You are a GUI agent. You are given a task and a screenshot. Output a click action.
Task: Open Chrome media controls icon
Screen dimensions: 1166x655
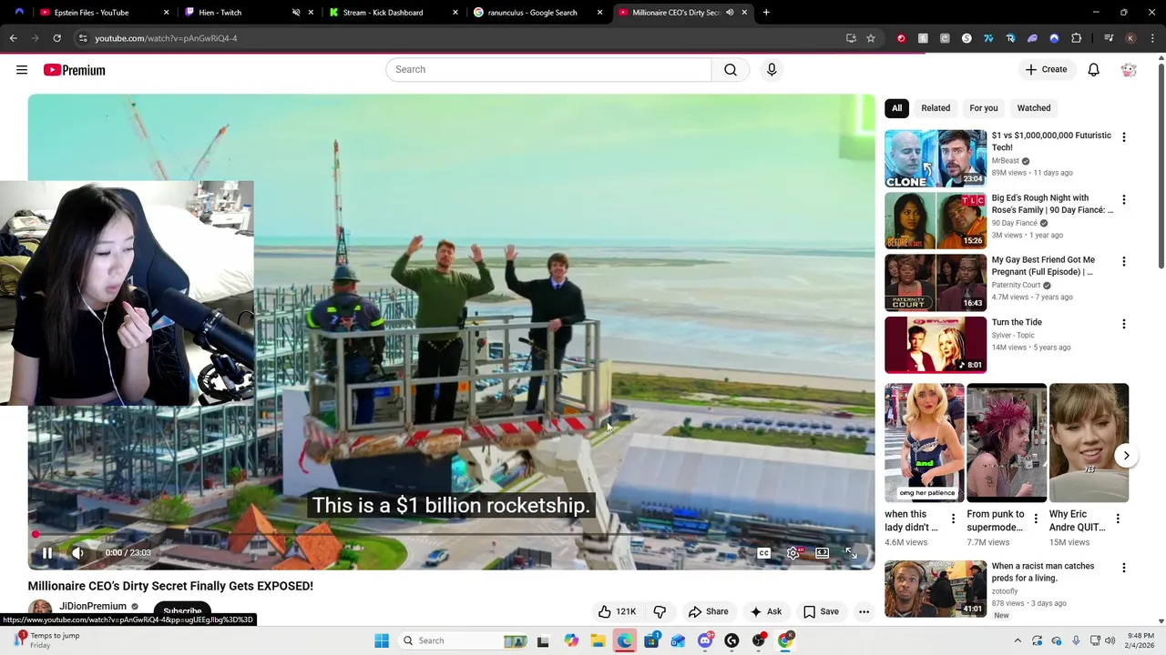[x=1109, y=38]
